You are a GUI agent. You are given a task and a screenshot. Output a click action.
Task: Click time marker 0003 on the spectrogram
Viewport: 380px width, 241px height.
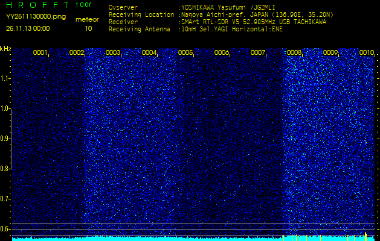click(112, 52)
